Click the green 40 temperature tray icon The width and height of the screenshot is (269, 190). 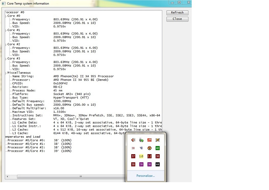click(x=158, y=148)
